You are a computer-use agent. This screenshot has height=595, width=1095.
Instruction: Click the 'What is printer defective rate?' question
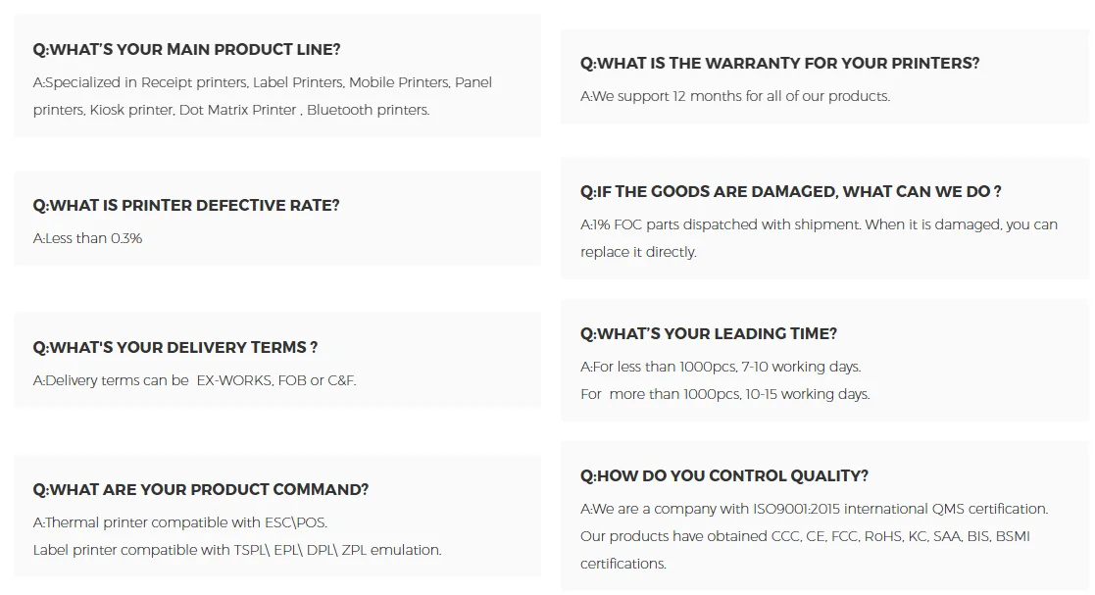coord(185,205)
